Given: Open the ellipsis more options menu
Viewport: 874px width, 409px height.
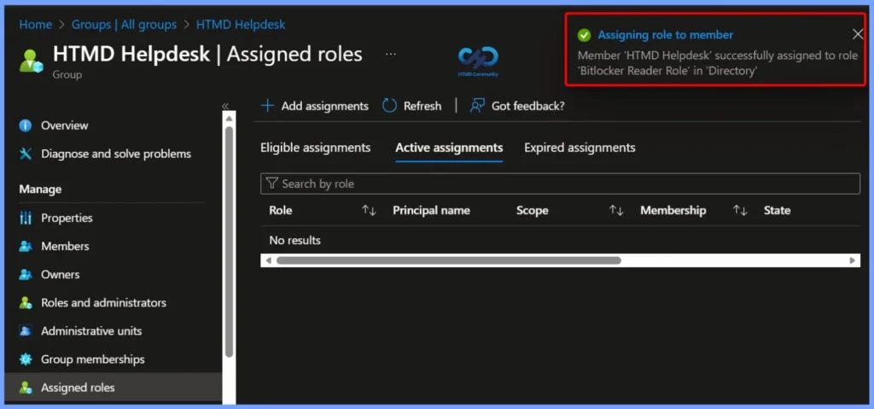Looking at the screenshot, I should [391, 54].
